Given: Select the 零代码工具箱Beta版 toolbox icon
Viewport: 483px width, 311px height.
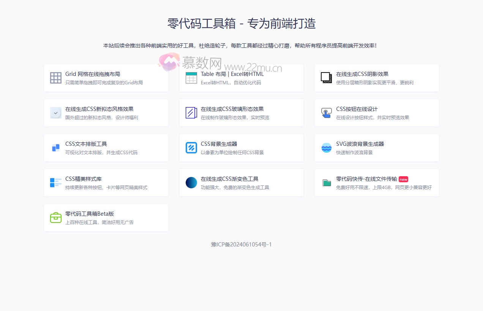Looking at the screenshot, I should click(55, 218).
